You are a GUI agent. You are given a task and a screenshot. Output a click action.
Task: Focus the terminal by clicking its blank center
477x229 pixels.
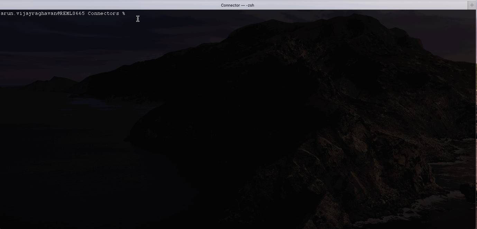tap(238, 119)
